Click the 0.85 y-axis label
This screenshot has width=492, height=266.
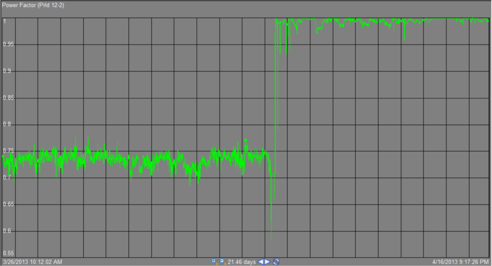(8, 98)
